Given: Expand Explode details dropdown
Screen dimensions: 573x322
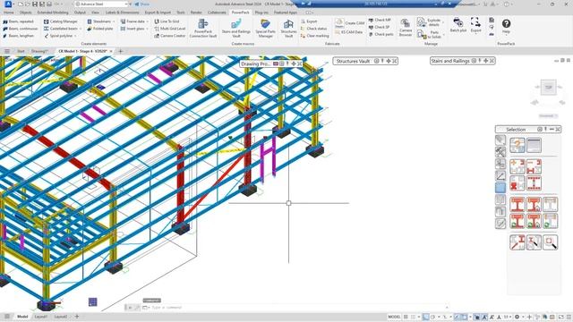Looking at the screenshot, I should pyautogui.click(x=443, y=22).
